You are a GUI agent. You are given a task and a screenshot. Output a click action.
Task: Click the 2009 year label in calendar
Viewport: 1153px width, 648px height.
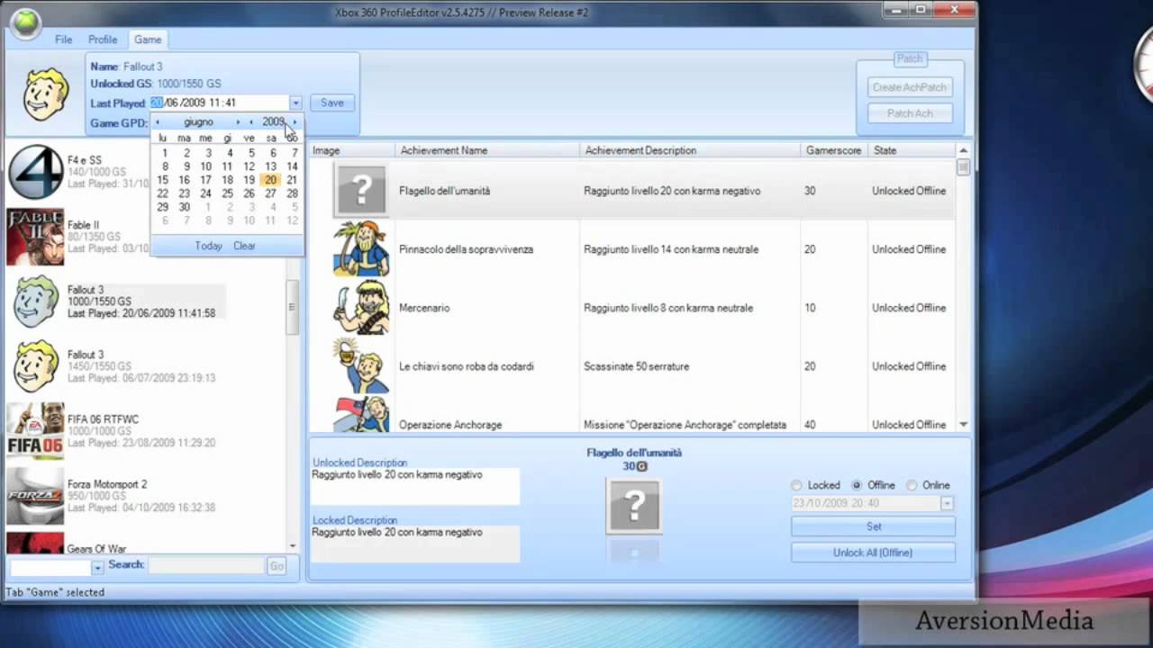tap(273, 122)
